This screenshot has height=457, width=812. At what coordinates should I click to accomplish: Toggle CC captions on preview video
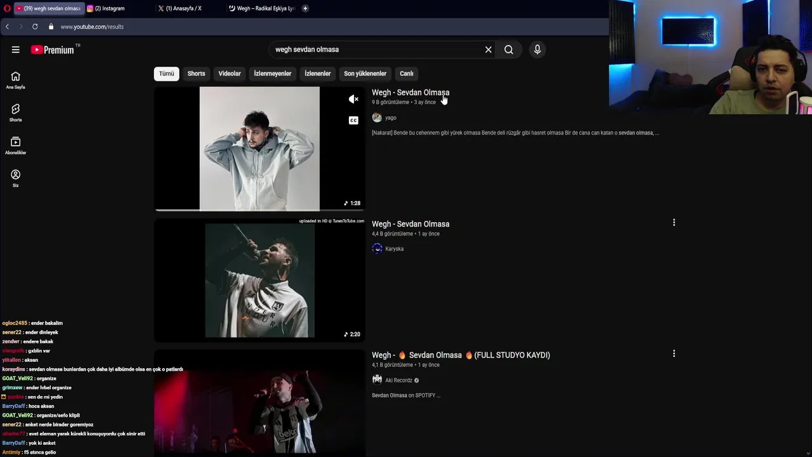353,120
